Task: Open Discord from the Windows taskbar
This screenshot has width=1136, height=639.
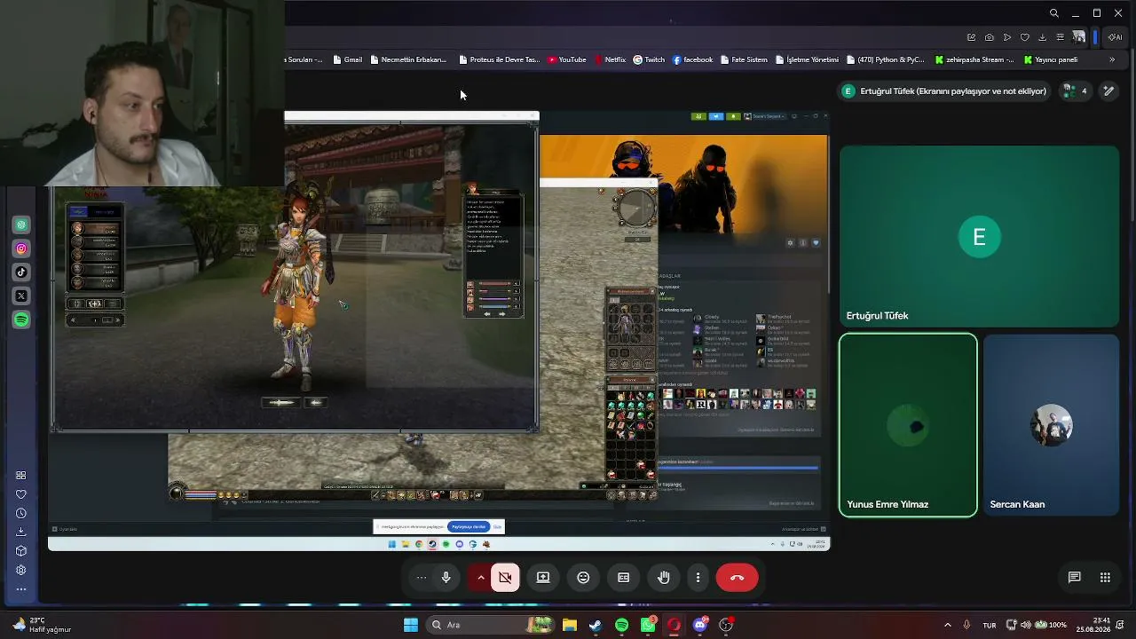Action: [x=700, y=625]
